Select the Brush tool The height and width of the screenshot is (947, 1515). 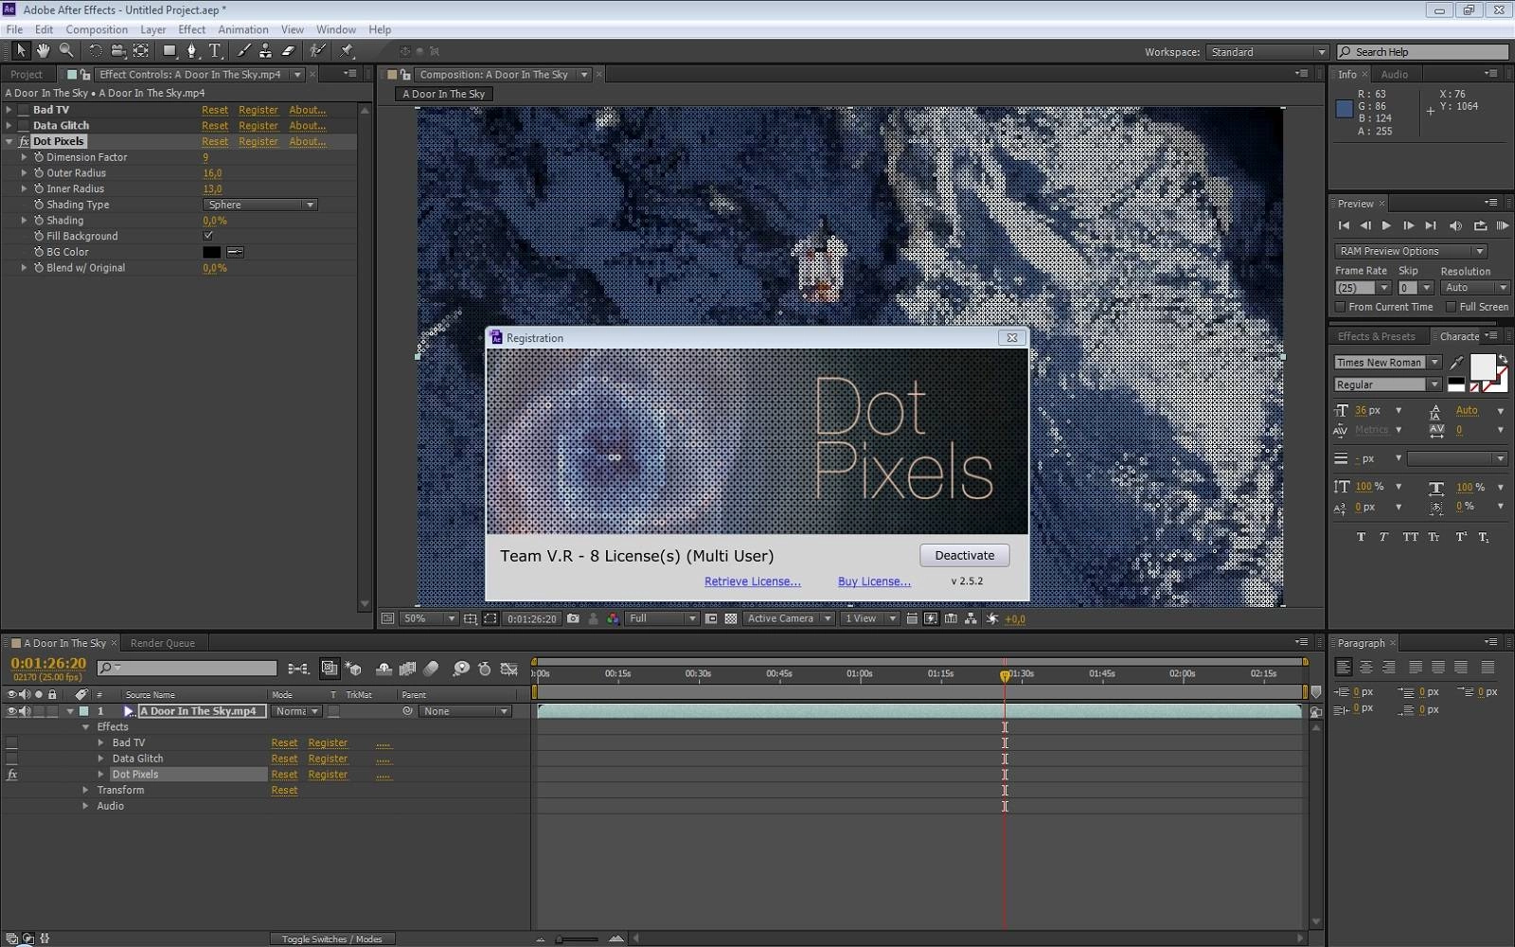[x=243, y=51]
